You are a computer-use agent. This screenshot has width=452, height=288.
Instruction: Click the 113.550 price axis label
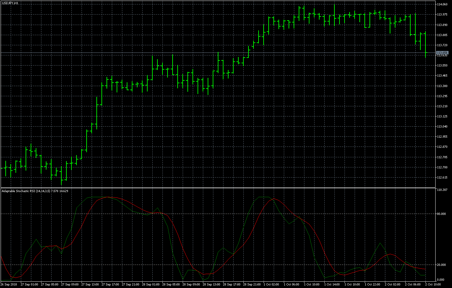pyautogui.click(x=442, y=66)
